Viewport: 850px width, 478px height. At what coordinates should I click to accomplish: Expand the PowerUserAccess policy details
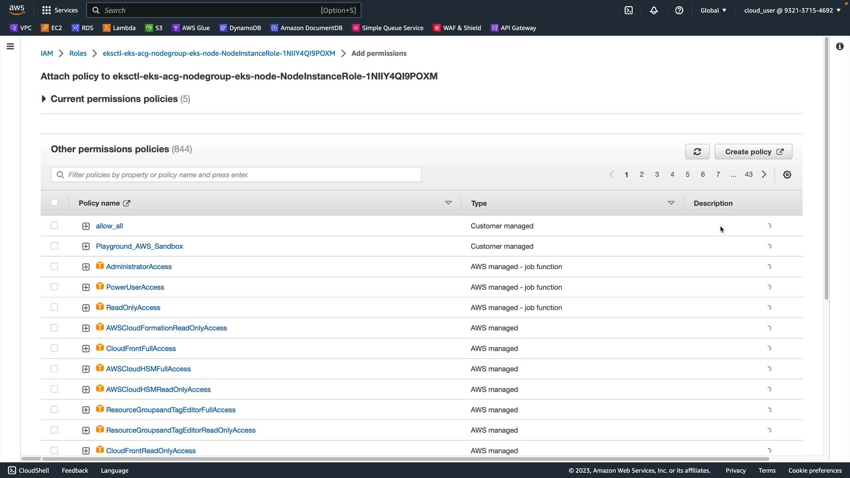coord(86,287)
